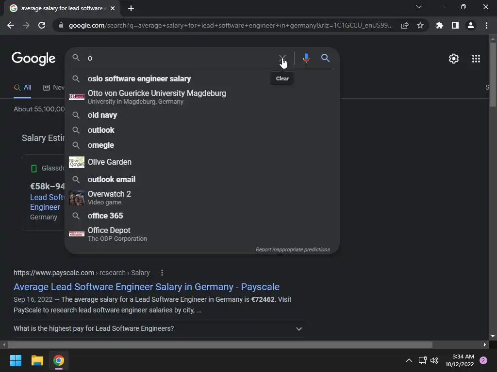Open volume control tray icon
This screenshot has height=372, width=497.
[x=434, y=360]
